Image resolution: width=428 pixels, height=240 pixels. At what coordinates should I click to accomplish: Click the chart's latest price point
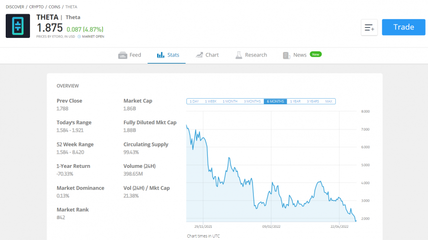pyautogui.click(x=356, y=221)
